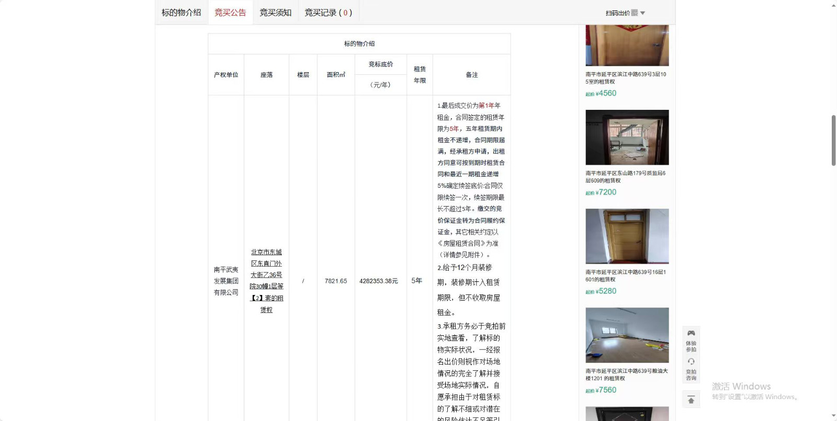Click the empty room thumbnail for ¥7560 listing
This screenshot has height=421, width=837.
coord(627,335)
